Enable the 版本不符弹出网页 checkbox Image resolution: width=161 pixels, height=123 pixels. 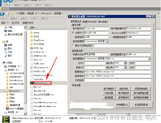[73, 45]
